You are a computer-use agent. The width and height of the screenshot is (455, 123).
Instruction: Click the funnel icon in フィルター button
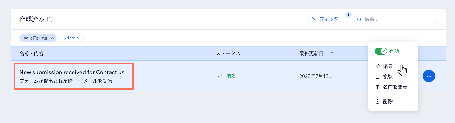click(314, 19)
